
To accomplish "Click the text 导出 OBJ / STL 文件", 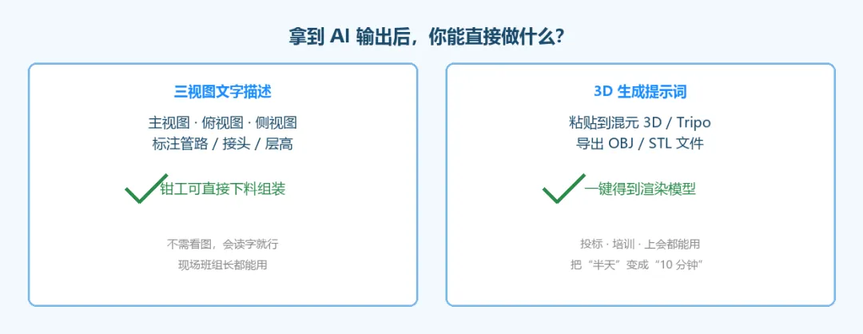I will (x=640, y=144).
